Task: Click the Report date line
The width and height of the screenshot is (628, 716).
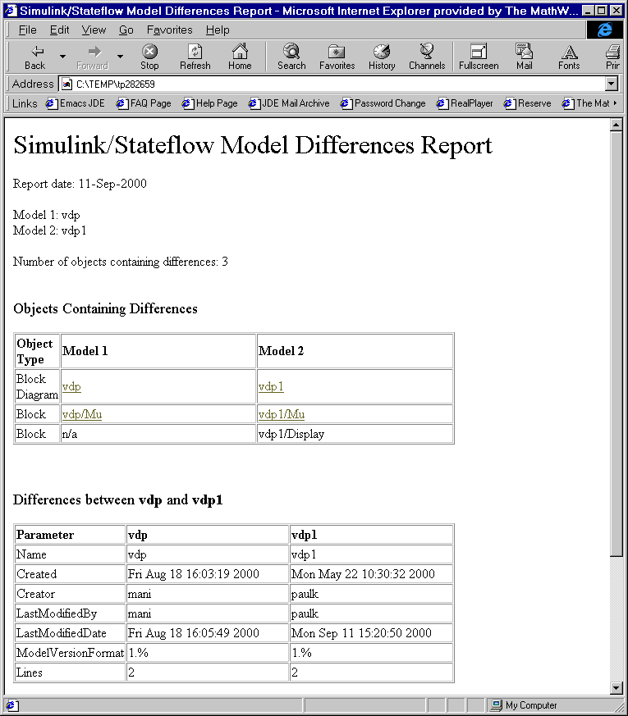Action: click(80, 184)
